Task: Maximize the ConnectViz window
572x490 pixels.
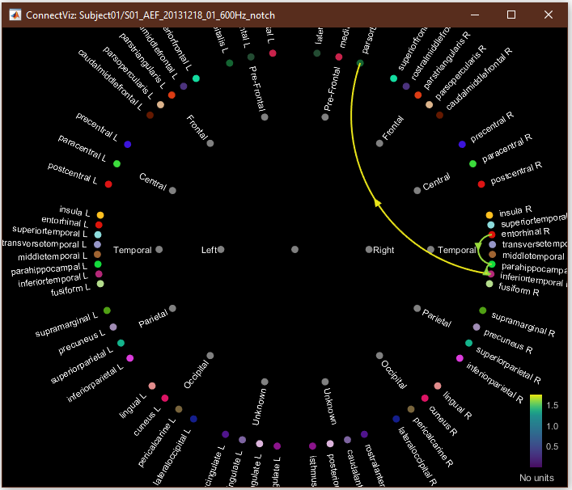Action: pyautogui.click(x=511, y=15)
